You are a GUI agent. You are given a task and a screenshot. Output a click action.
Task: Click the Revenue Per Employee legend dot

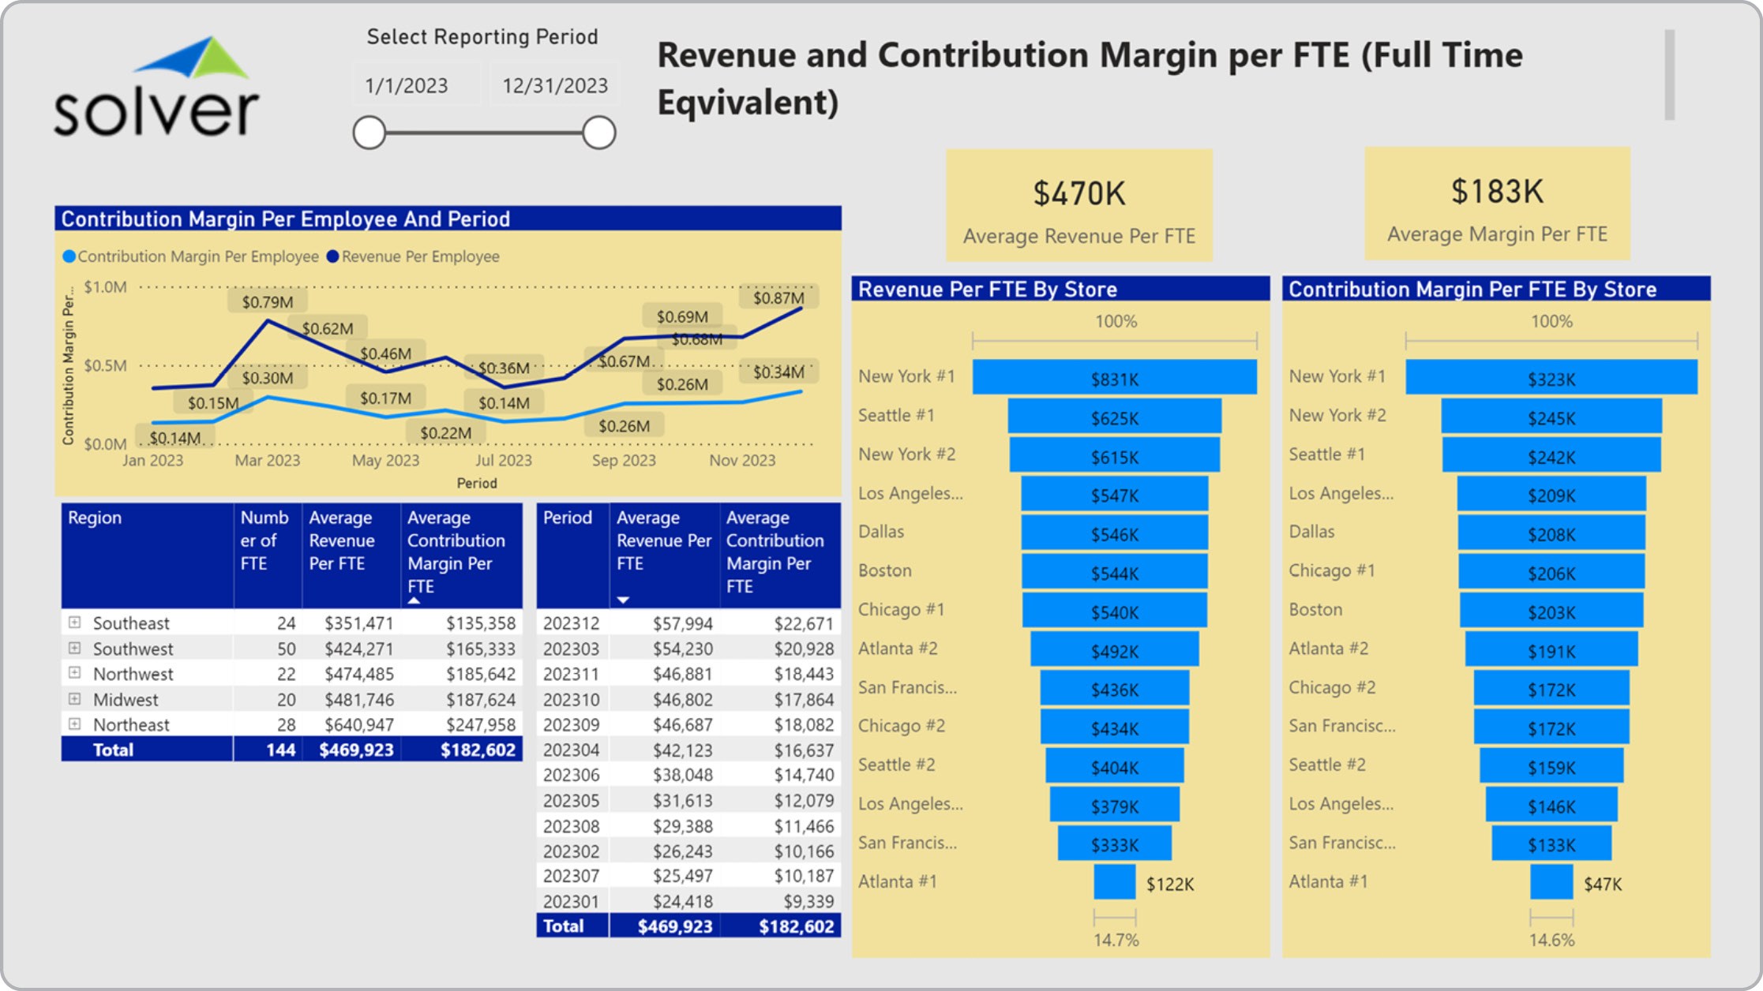[332, 256]
